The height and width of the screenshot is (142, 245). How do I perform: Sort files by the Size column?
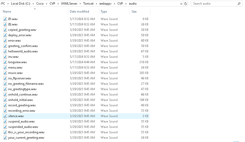coord(134,12)
